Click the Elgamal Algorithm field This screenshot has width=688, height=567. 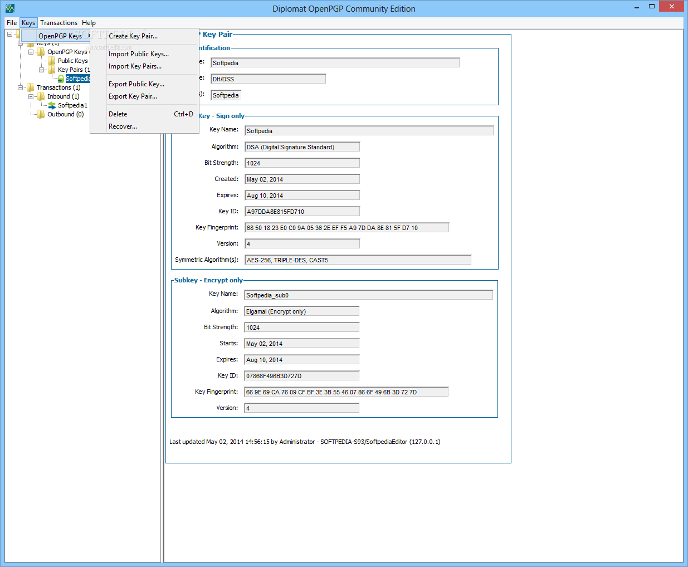301,311
